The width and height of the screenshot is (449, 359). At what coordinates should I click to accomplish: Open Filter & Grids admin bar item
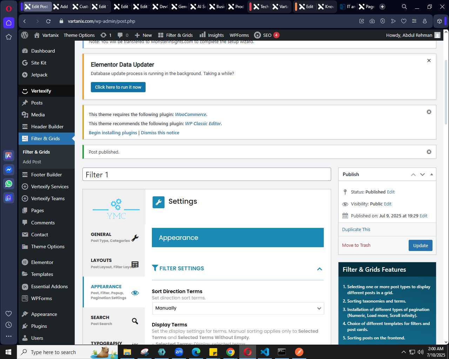pos(175,35)
